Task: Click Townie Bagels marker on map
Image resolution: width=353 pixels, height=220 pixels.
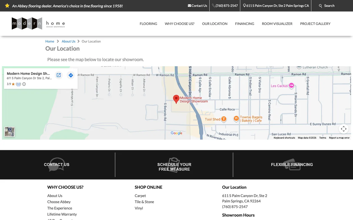Action: pos(236,119)
